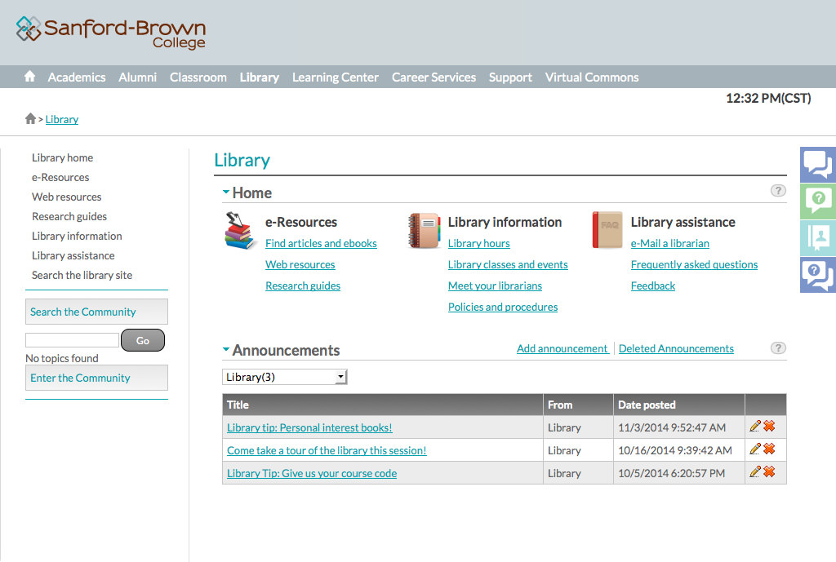Image resolution: width=836 pixels, height=562 pixels.
Task: Select 'Web resources' in left sidebar
Action: coord(67,197)
